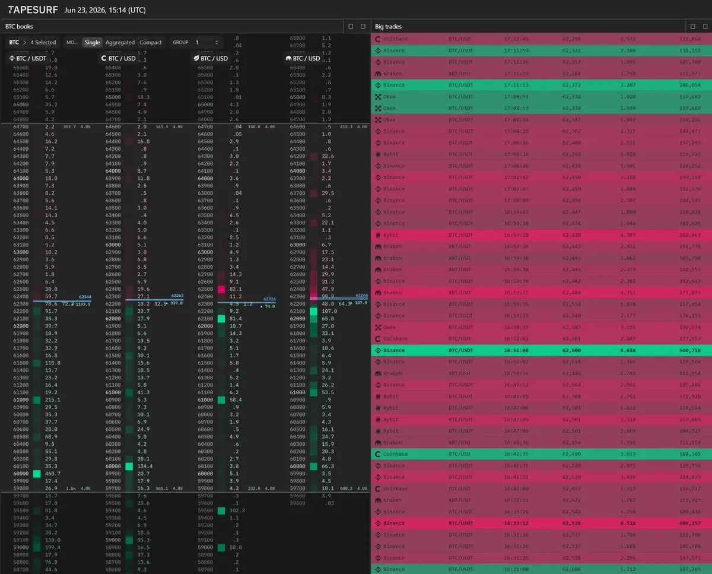Click the 540,718 trade value

691,350
